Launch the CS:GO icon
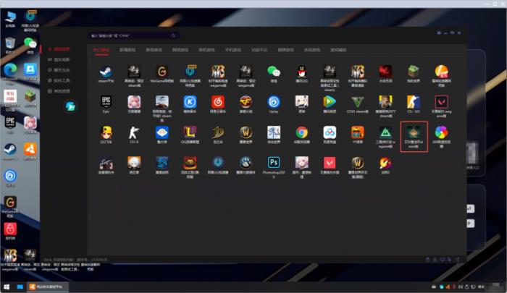507x293 pixels. 414,102
